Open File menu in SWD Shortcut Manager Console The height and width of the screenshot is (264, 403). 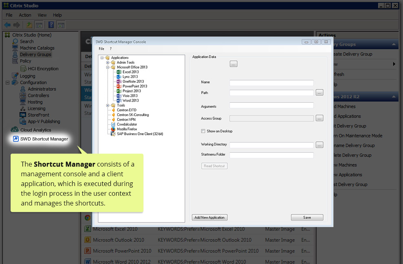[101, 49]
